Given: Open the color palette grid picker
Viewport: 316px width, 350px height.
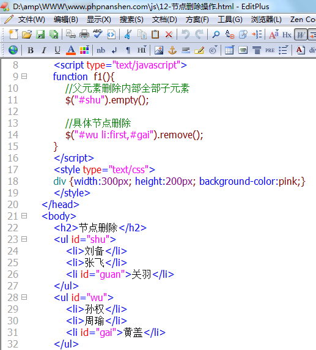Looking at the screenshot, I should [84, 50].
